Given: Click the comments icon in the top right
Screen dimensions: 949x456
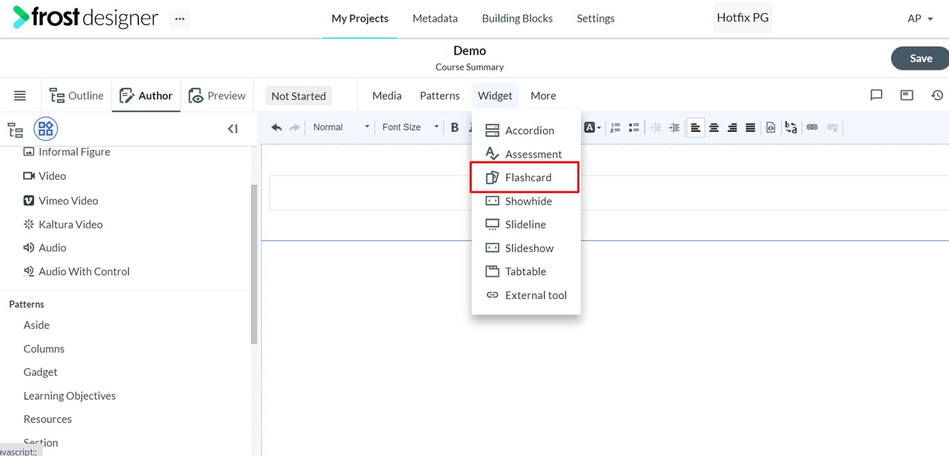Looking at the screenshot, I should tap(876, 95).
